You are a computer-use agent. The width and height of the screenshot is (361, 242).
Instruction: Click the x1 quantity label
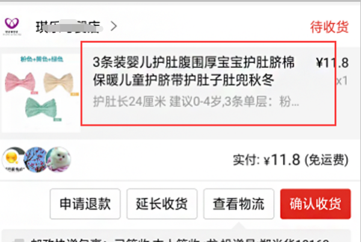point(342,81)
